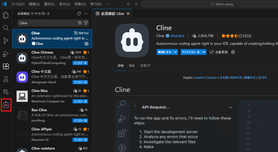Install the Cline 中文版 extension
This screenshot has height=152, width=278.
pyautogui.click(x=80, y=82)
